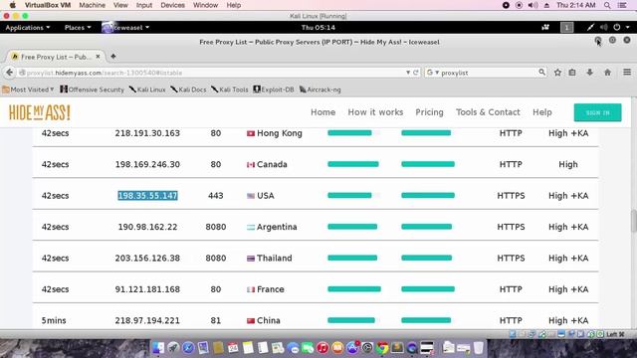Click the search magnifier in the search box
Image resolution: width=637 pixels, height=358 pixels.
click(541, 73)
